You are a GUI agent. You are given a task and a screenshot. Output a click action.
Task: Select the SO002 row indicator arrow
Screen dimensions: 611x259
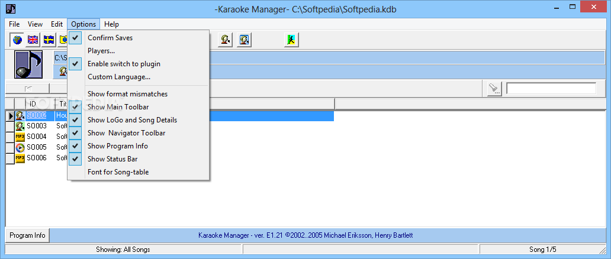[11, 116]
